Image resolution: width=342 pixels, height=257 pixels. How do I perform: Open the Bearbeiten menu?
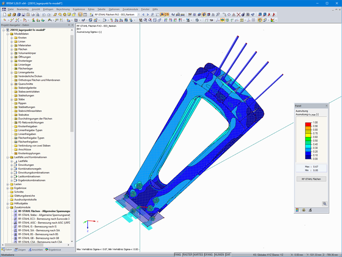click(23, 9)
